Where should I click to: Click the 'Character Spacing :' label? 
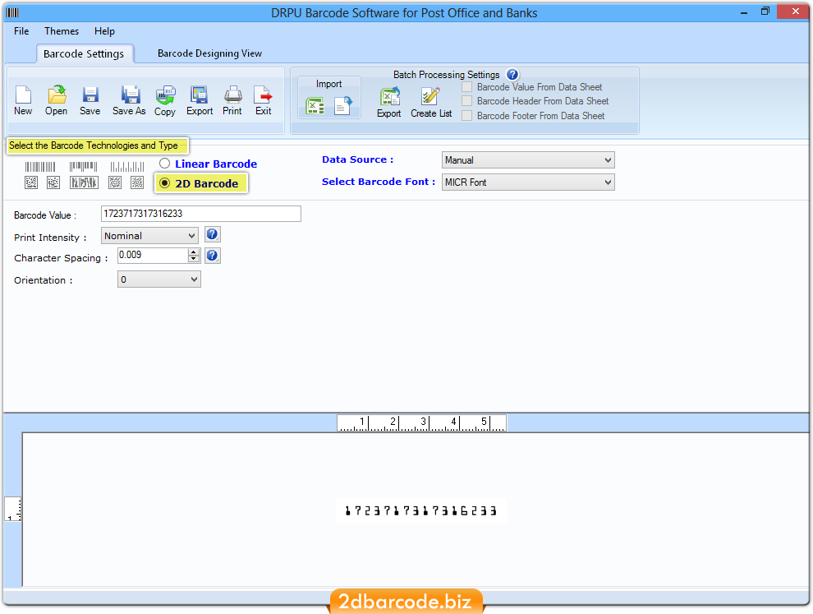[x=62, y=258]
